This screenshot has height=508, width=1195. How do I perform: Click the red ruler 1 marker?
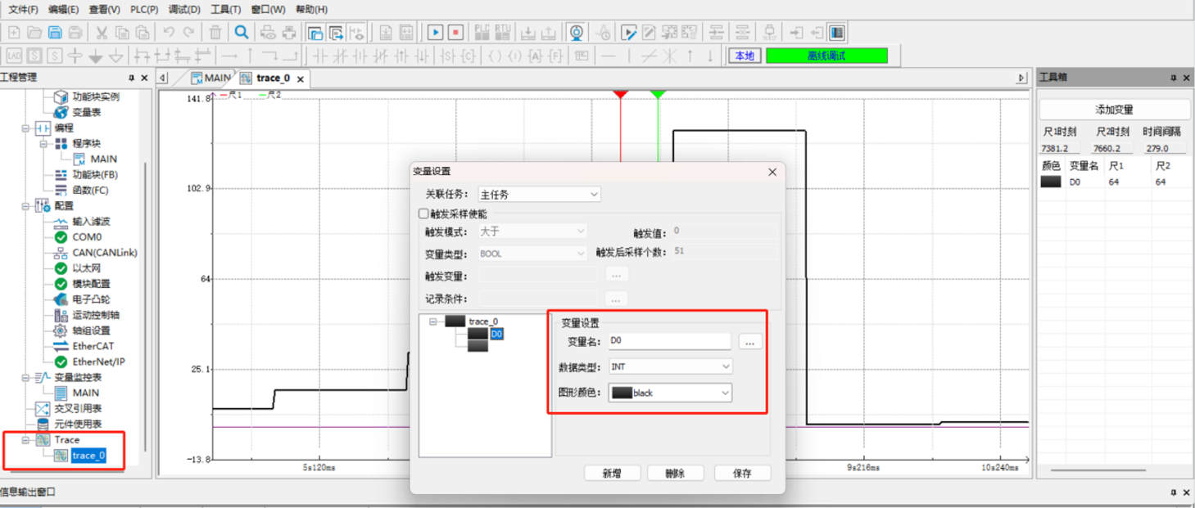pos(620,95)
